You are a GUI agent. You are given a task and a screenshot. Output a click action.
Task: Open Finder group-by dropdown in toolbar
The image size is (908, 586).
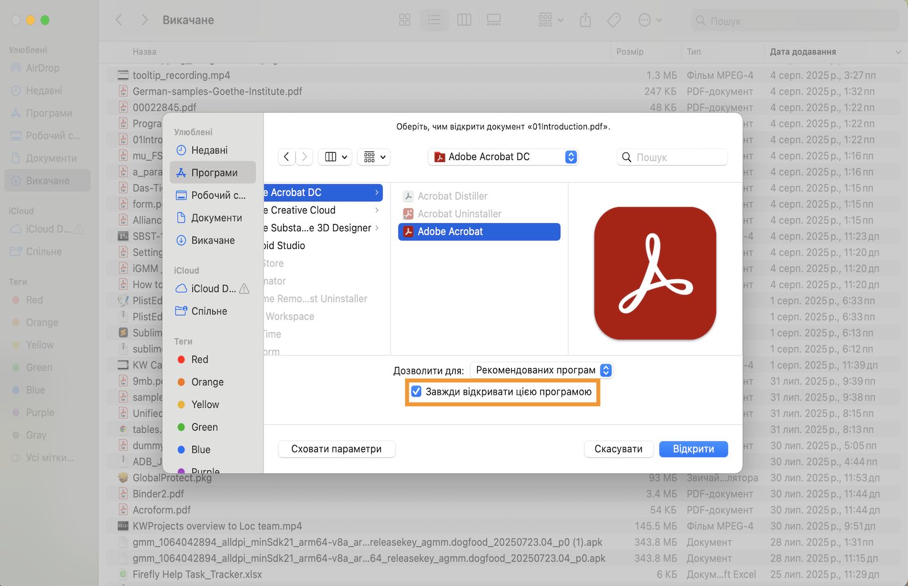pos(550,20)
